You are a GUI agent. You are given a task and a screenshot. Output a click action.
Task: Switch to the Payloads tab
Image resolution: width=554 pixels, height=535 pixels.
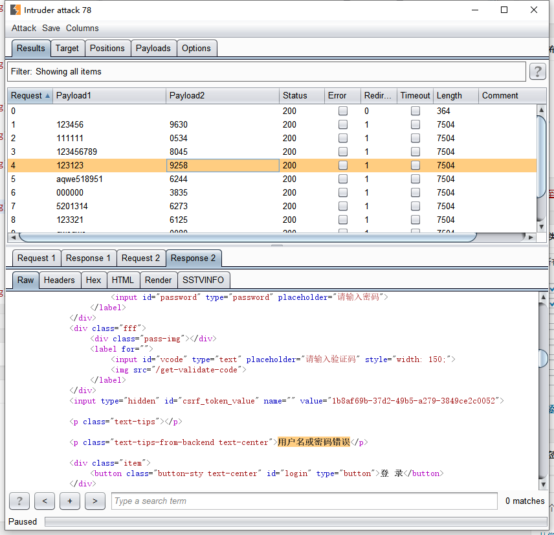153,48
